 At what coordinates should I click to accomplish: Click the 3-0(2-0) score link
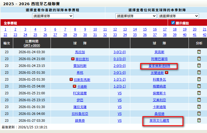[120, 52]
